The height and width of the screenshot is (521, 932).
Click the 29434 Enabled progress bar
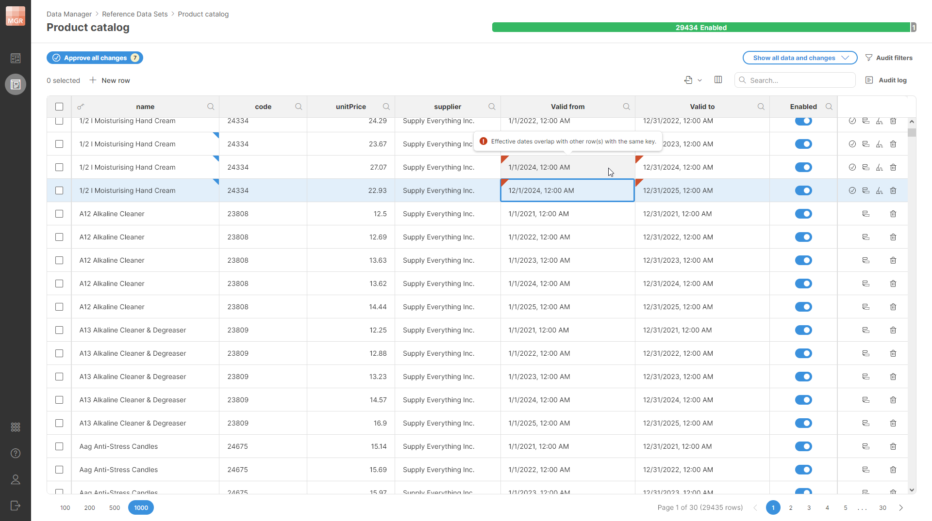point(701,27)
